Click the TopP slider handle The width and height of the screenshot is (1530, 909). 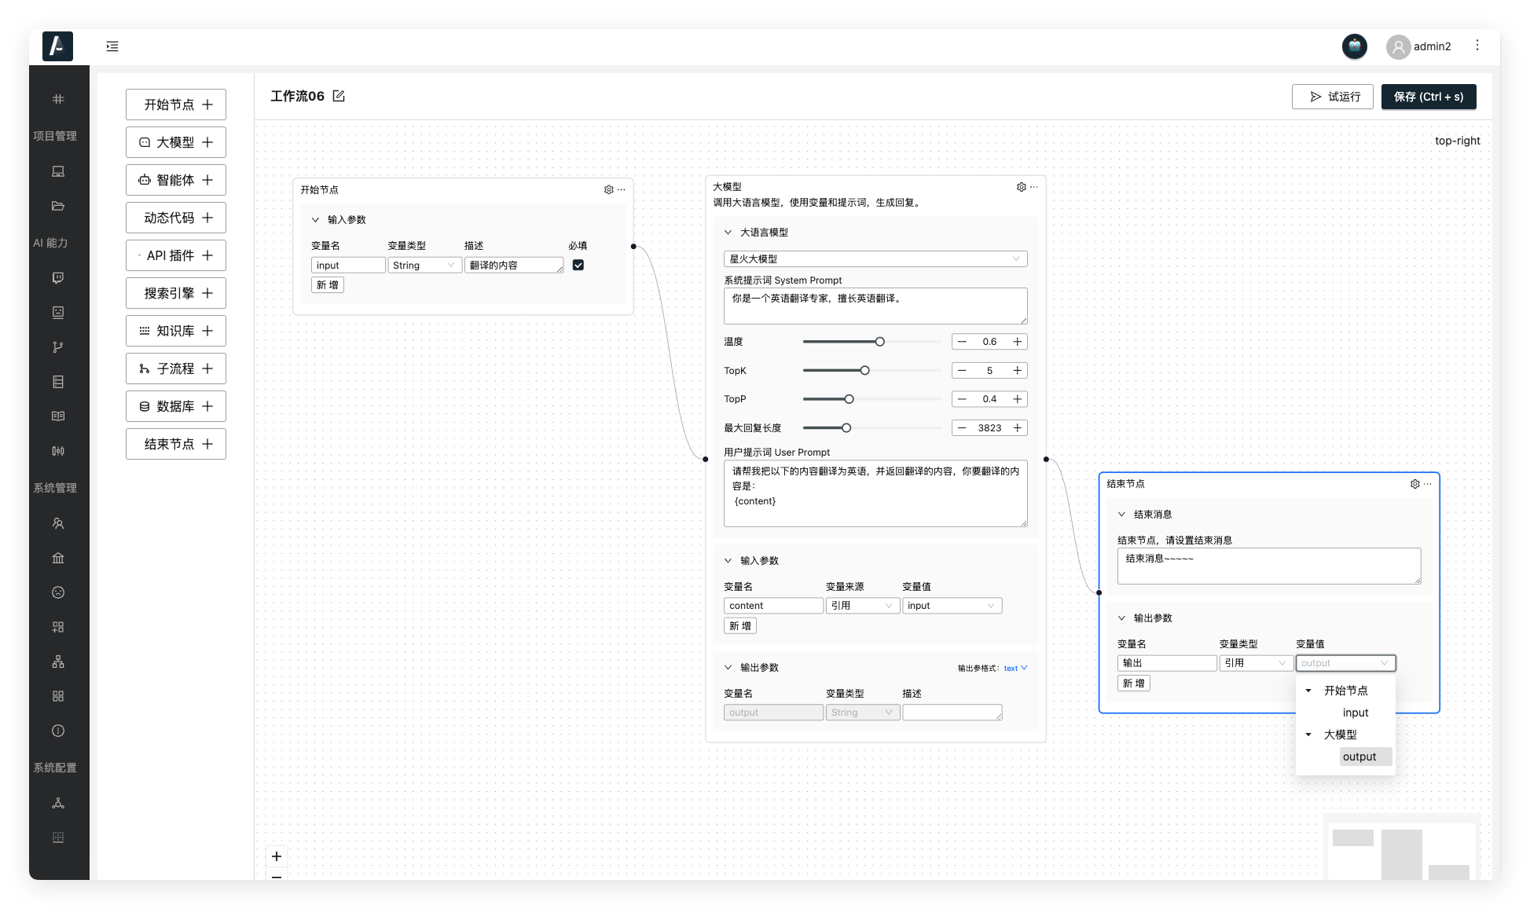coord(849,399)
